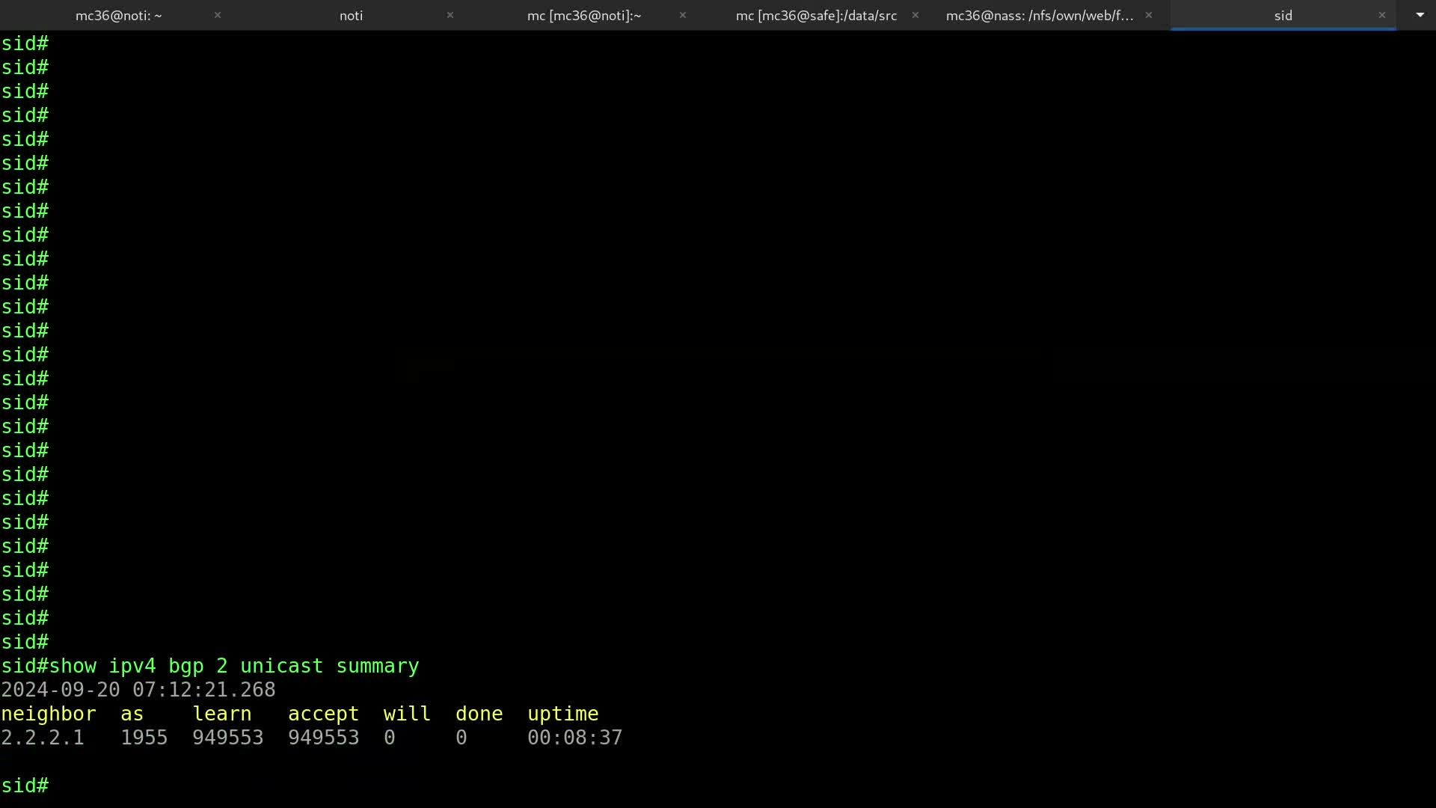The height and width of the screenshot is (808, 1436).
Task: Click the 'as' column header
Action: coord(132,714)
